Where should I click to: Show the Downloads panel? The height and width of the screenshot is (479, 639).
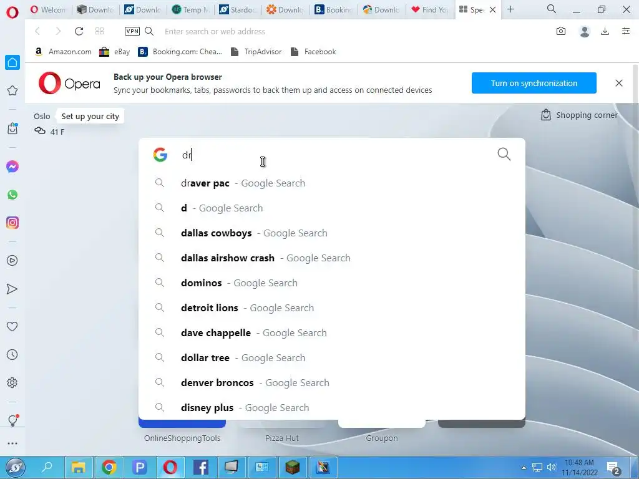[x=605, y=31]
